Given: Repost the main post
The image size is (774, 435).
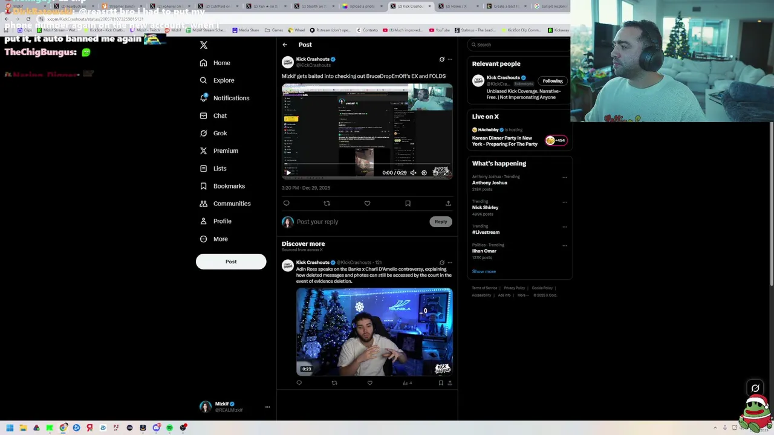Looking at the screenshot, I should pos(327,204).
